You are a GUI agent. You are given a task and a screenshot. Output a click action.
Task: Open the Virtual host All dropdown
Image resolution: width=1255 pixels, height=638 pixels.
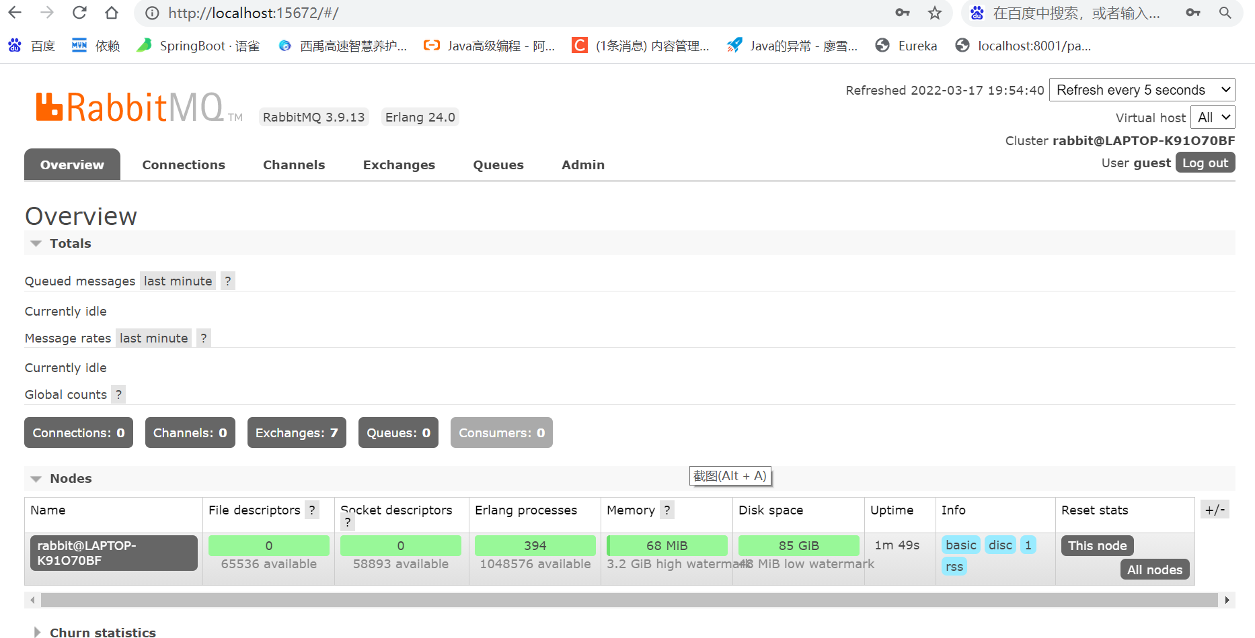pyautogui.click(x=1213, y=117)
